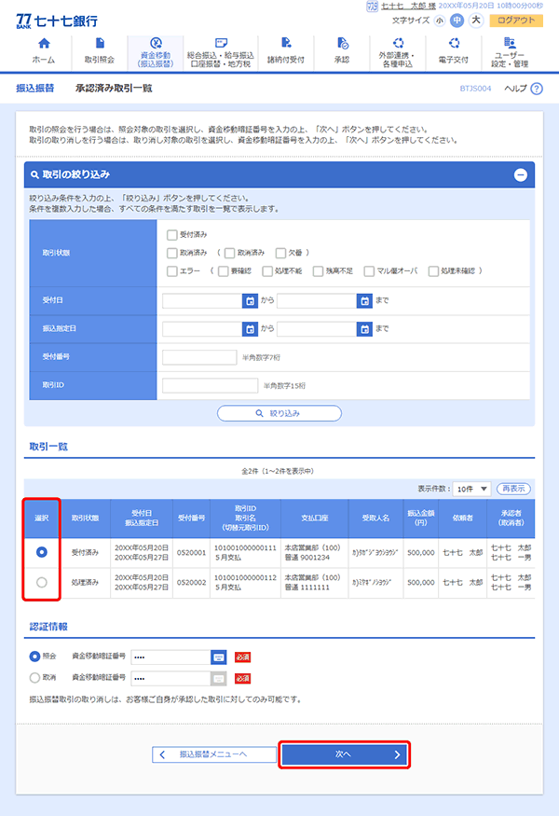Open calendar for 受付日 start date

250,300
